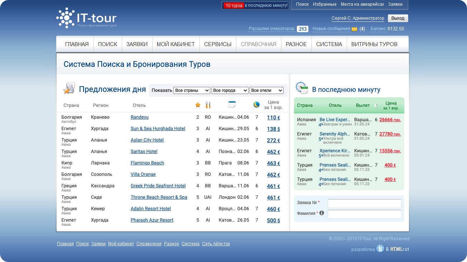
Task: Click the nights icon in offers header
Action: coord(256,104)
